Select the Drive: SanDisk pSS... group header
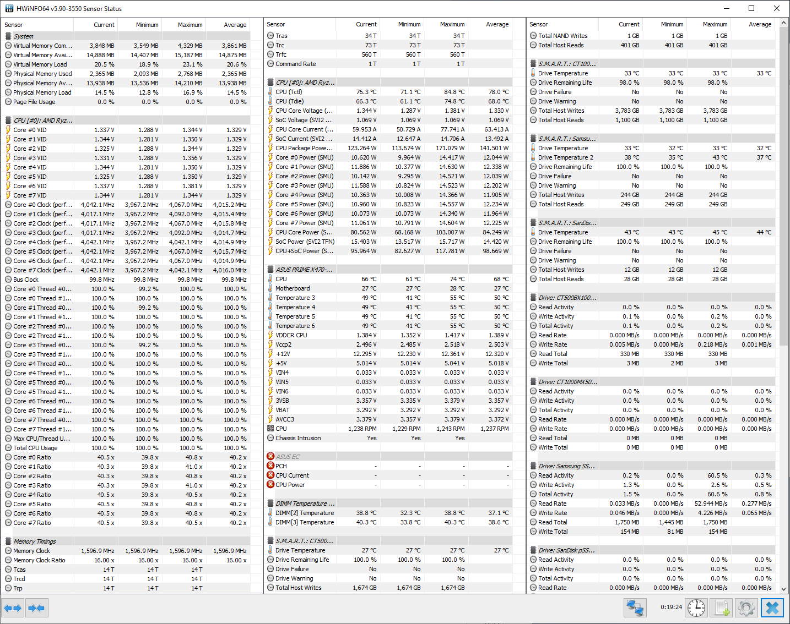 [x=651, y=550]
